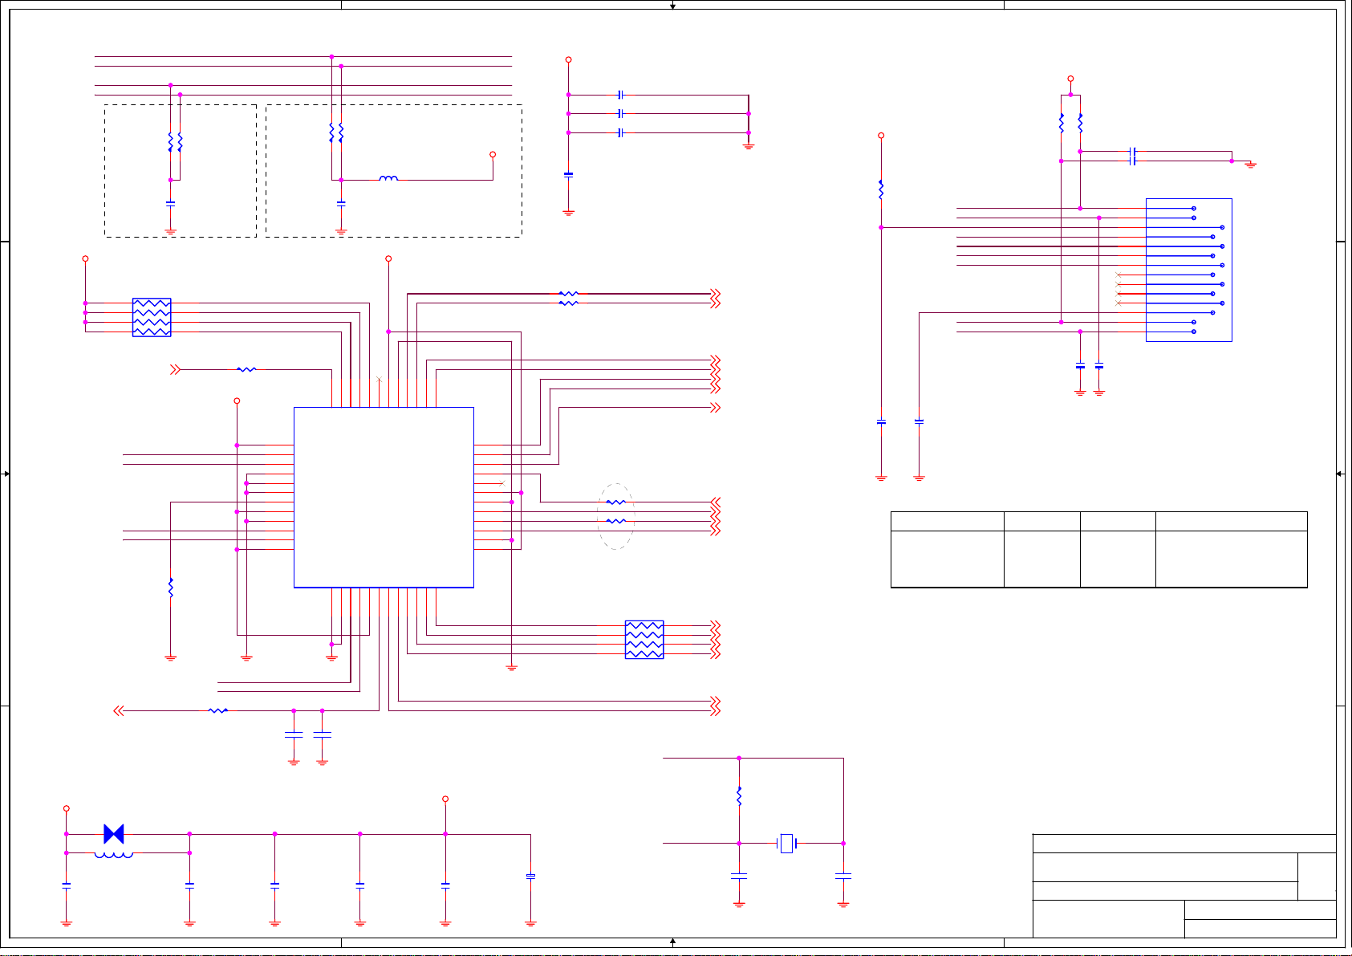This screenshot has width=1352, height=956.
Task: Select the inductor coil beneath the bowtie diode
Action: tap(114, 855)
